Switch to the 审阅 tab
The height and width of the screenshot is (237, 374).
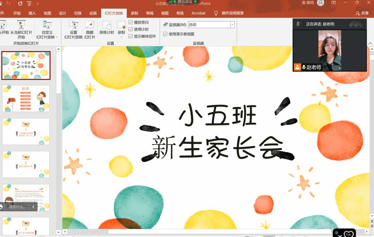(x=150, y=13)
